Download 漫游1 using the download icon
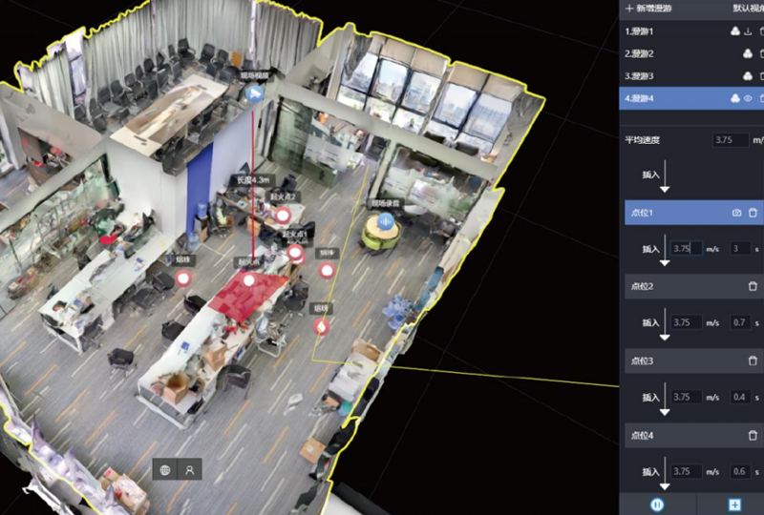The image size is (764, 515). tap(748, 31)
